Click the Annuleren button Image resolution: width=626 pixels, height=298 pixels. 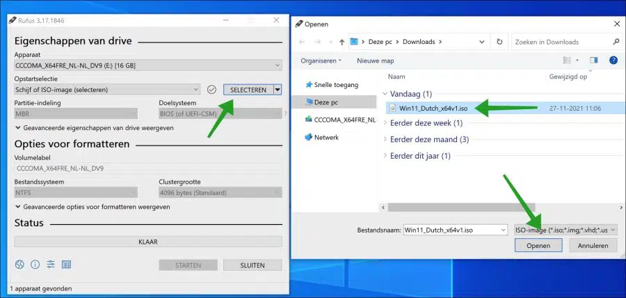[593, 246]
